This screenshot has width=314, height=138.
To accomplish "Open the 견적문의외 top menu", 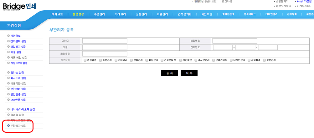I will click(185, 14).
